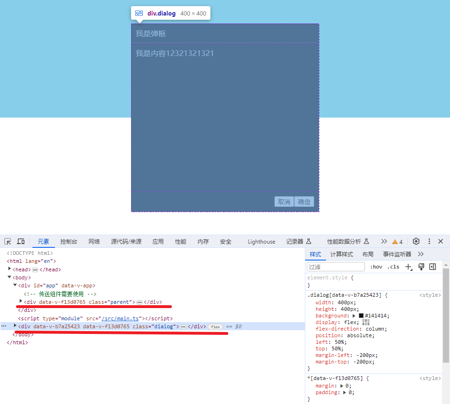Open the DevTools three-dot menu
The image size is (450, 404).
[429, 241]
